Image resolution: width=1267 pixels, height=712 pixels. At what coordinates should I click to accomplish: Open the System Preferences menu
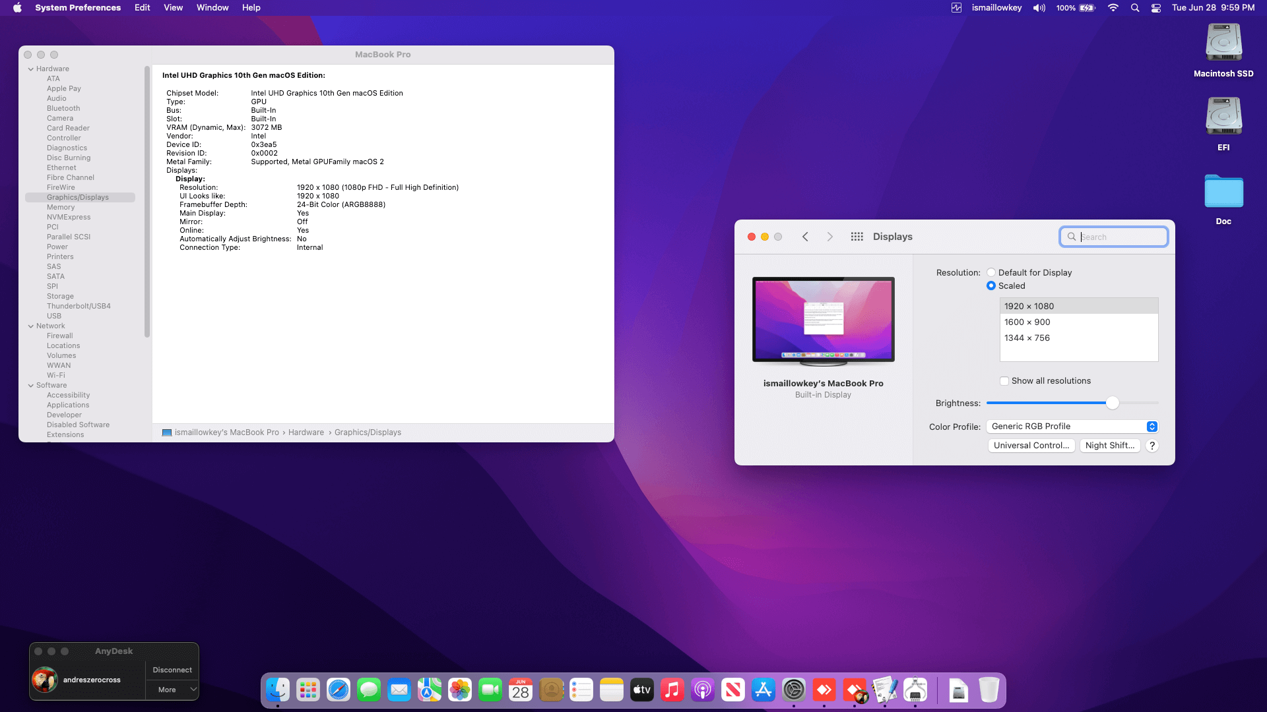[78, 8]
